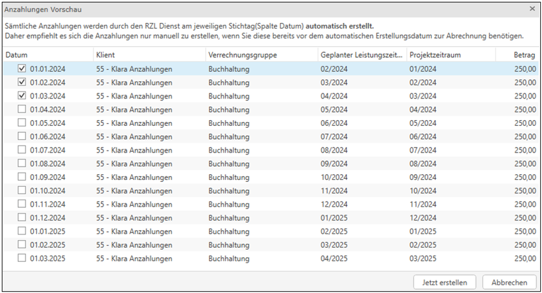Enable the checkbox for 01.06.2024
Viewport: 542px width, 293px height.
click(x=22, y=137)
